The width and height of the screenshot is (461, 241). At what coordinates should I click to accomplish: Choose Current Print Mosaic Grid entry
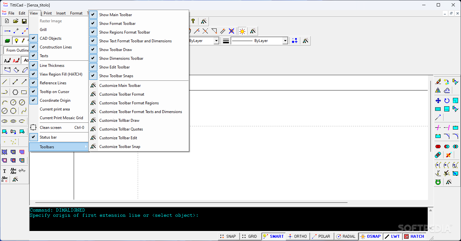pyautogui.click(x=59, y=118)
